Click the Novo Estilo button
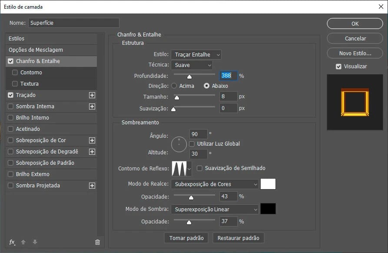 355,53
